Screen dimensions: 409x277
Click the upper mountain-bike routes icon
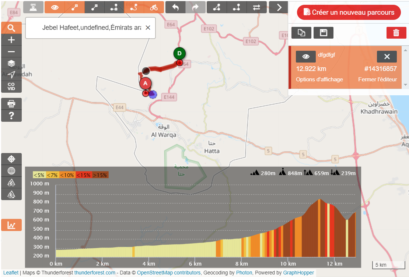11,182
